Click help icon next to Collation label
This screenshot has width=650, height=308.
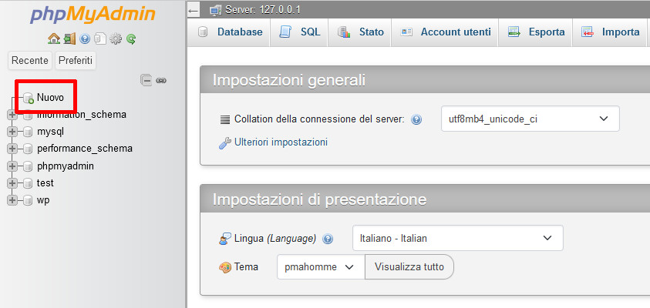click(x=416, y=119)
